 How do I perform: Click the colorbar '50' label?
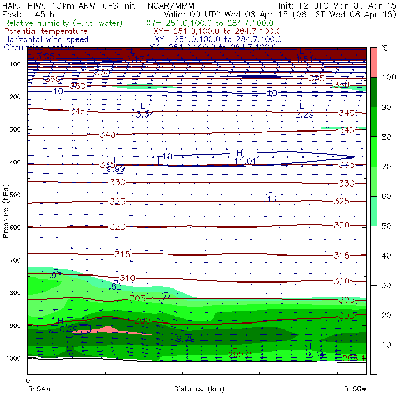tap(386, 226)
